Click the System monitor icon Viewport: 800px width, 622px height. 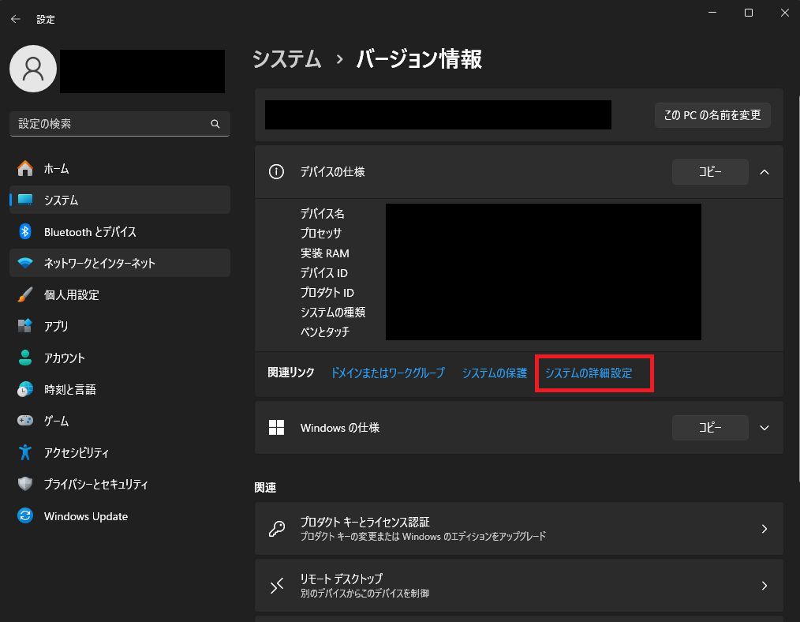pyautogui.click(x=25, y=200)
